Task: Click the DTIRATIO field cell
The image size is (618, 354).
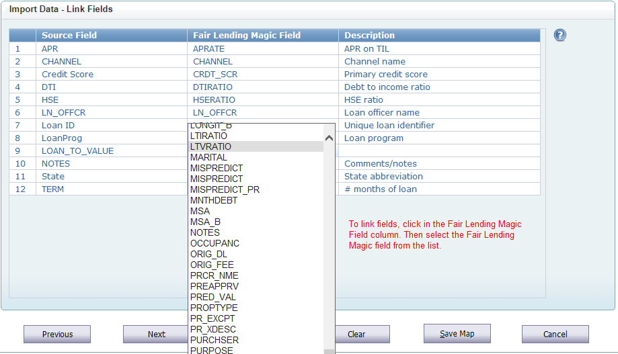Action: click(262, 87)
